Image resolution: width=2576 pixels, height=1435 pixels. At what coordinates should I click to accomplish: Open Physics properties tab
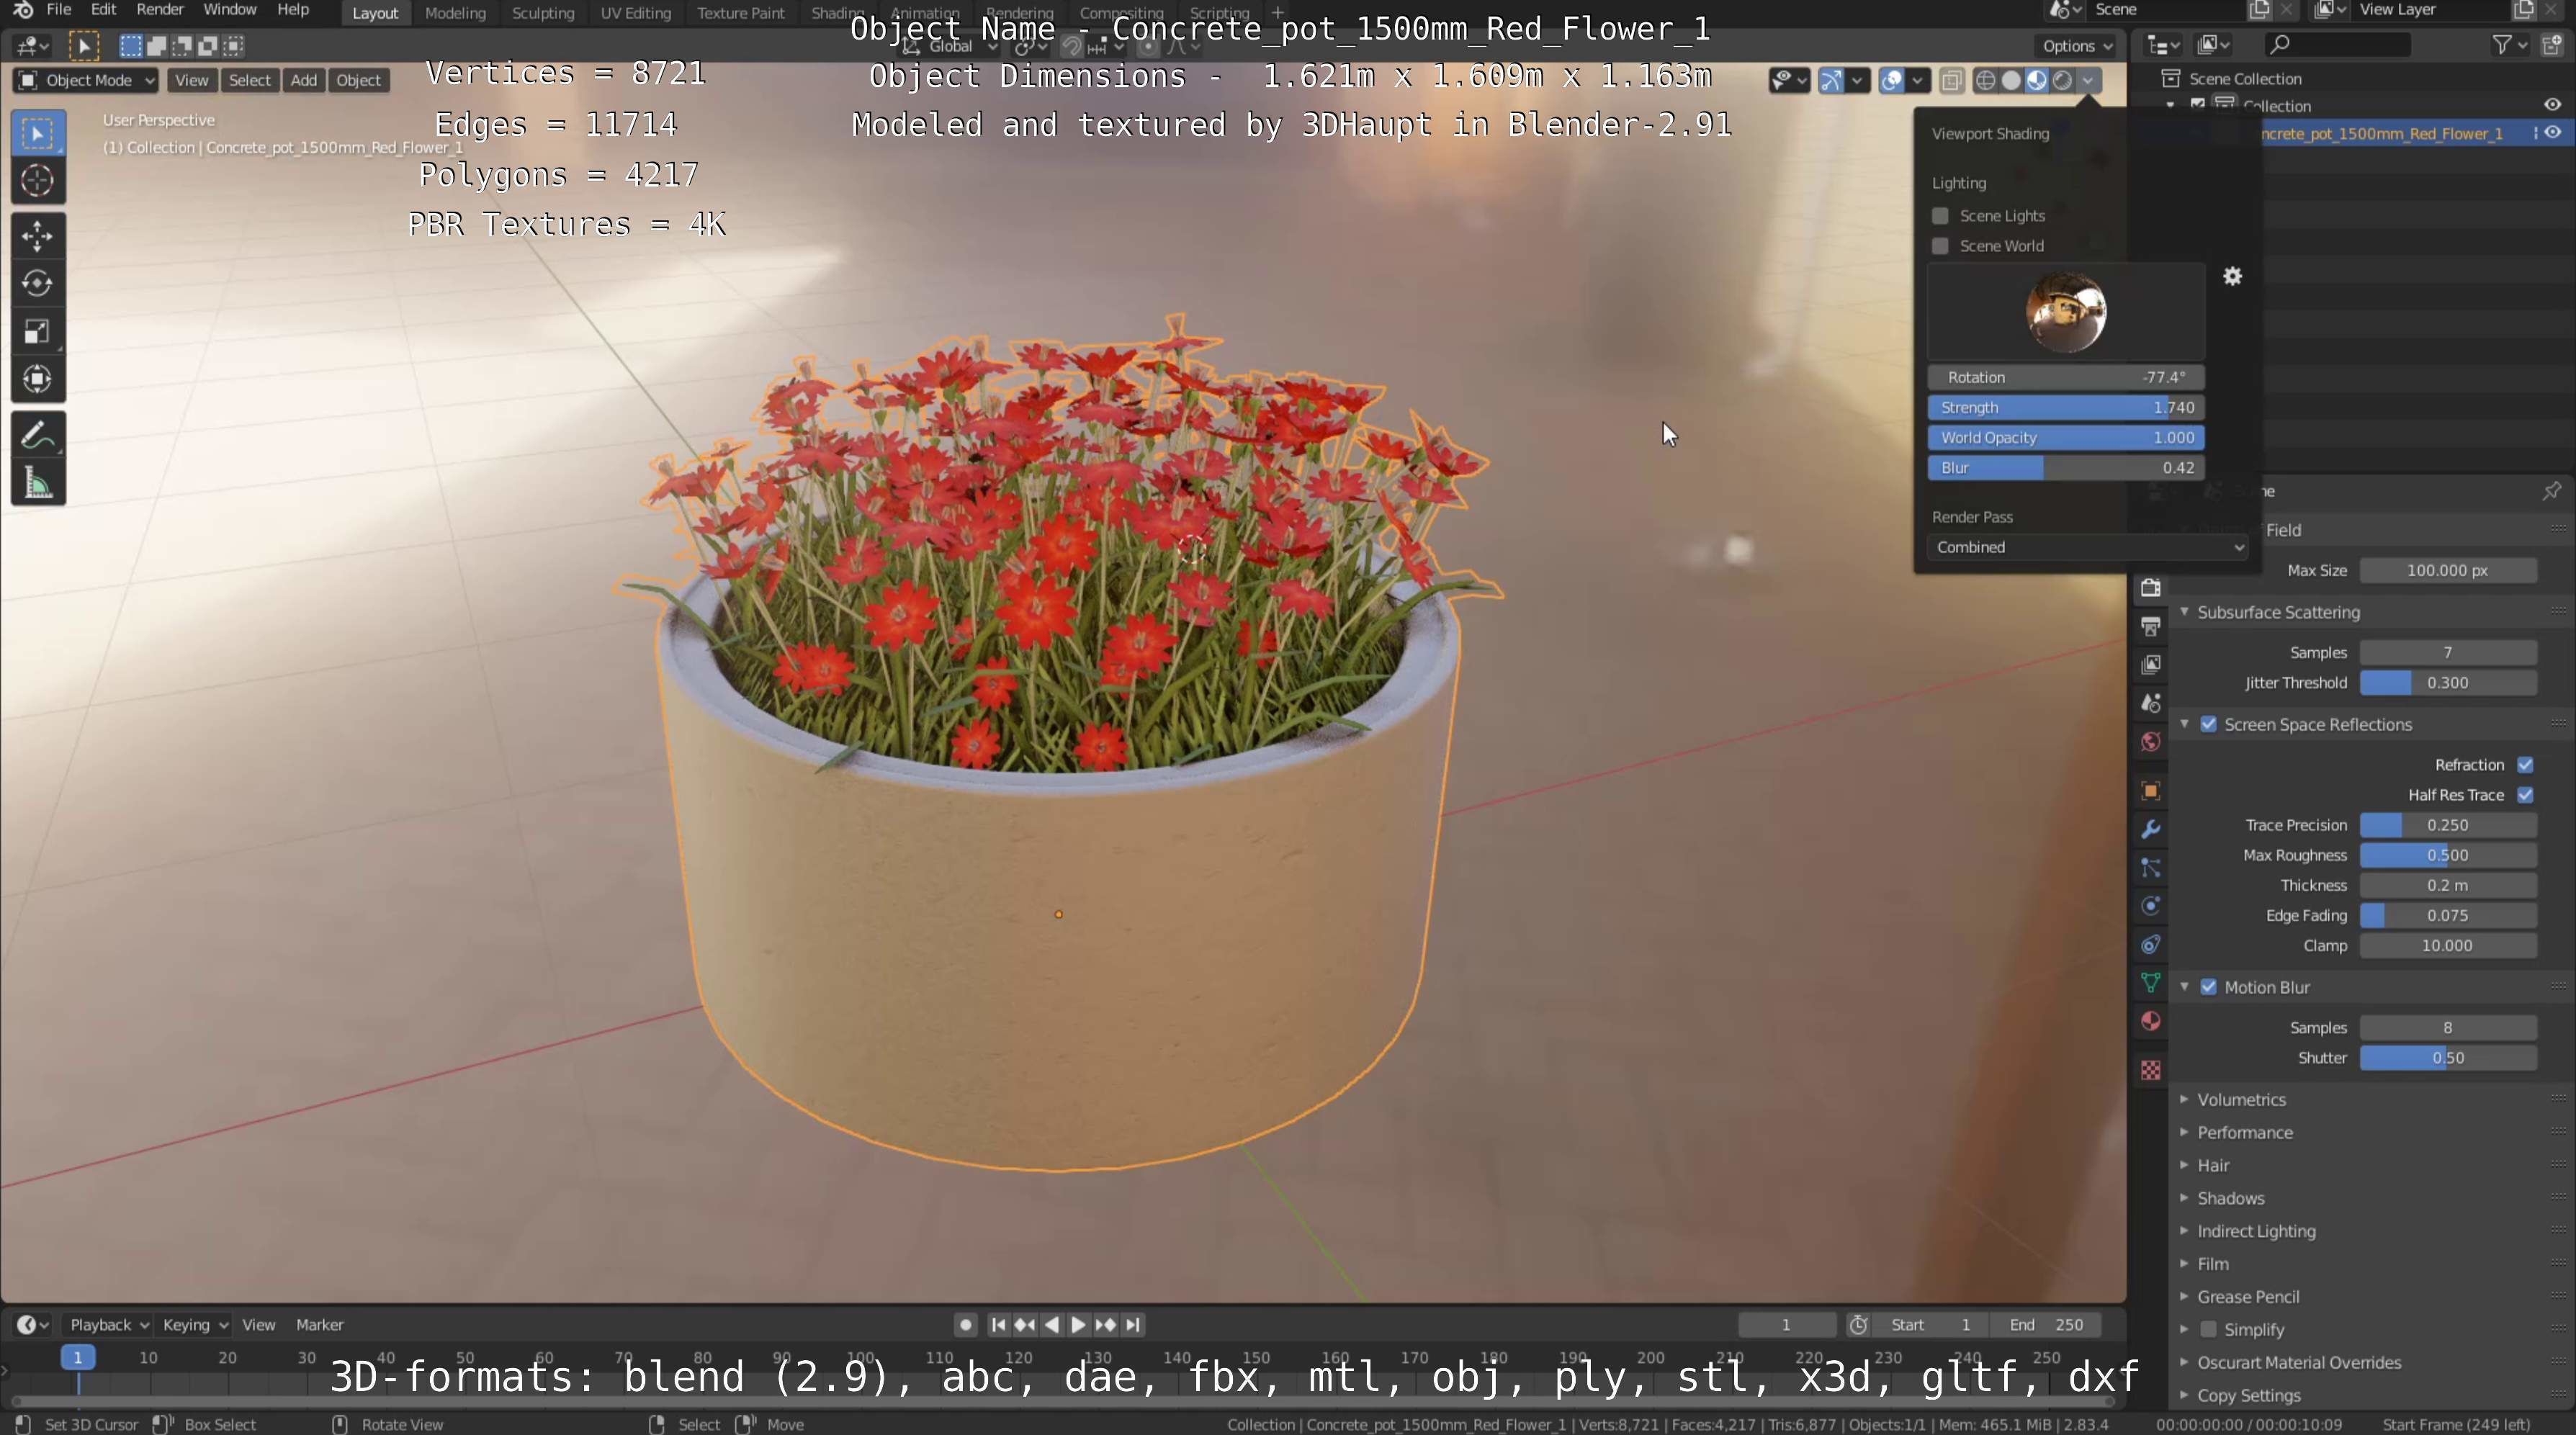2151,906
